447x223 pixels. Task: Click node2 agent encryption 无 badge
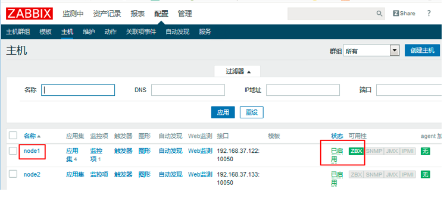coord(426,175)
